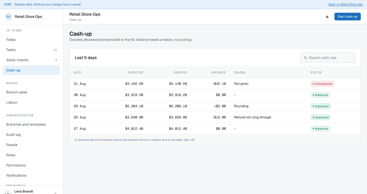Sort by the Variance column header
Image resolution: width=367 pixels, height=194 pixels.
click(x=218, y=73)
